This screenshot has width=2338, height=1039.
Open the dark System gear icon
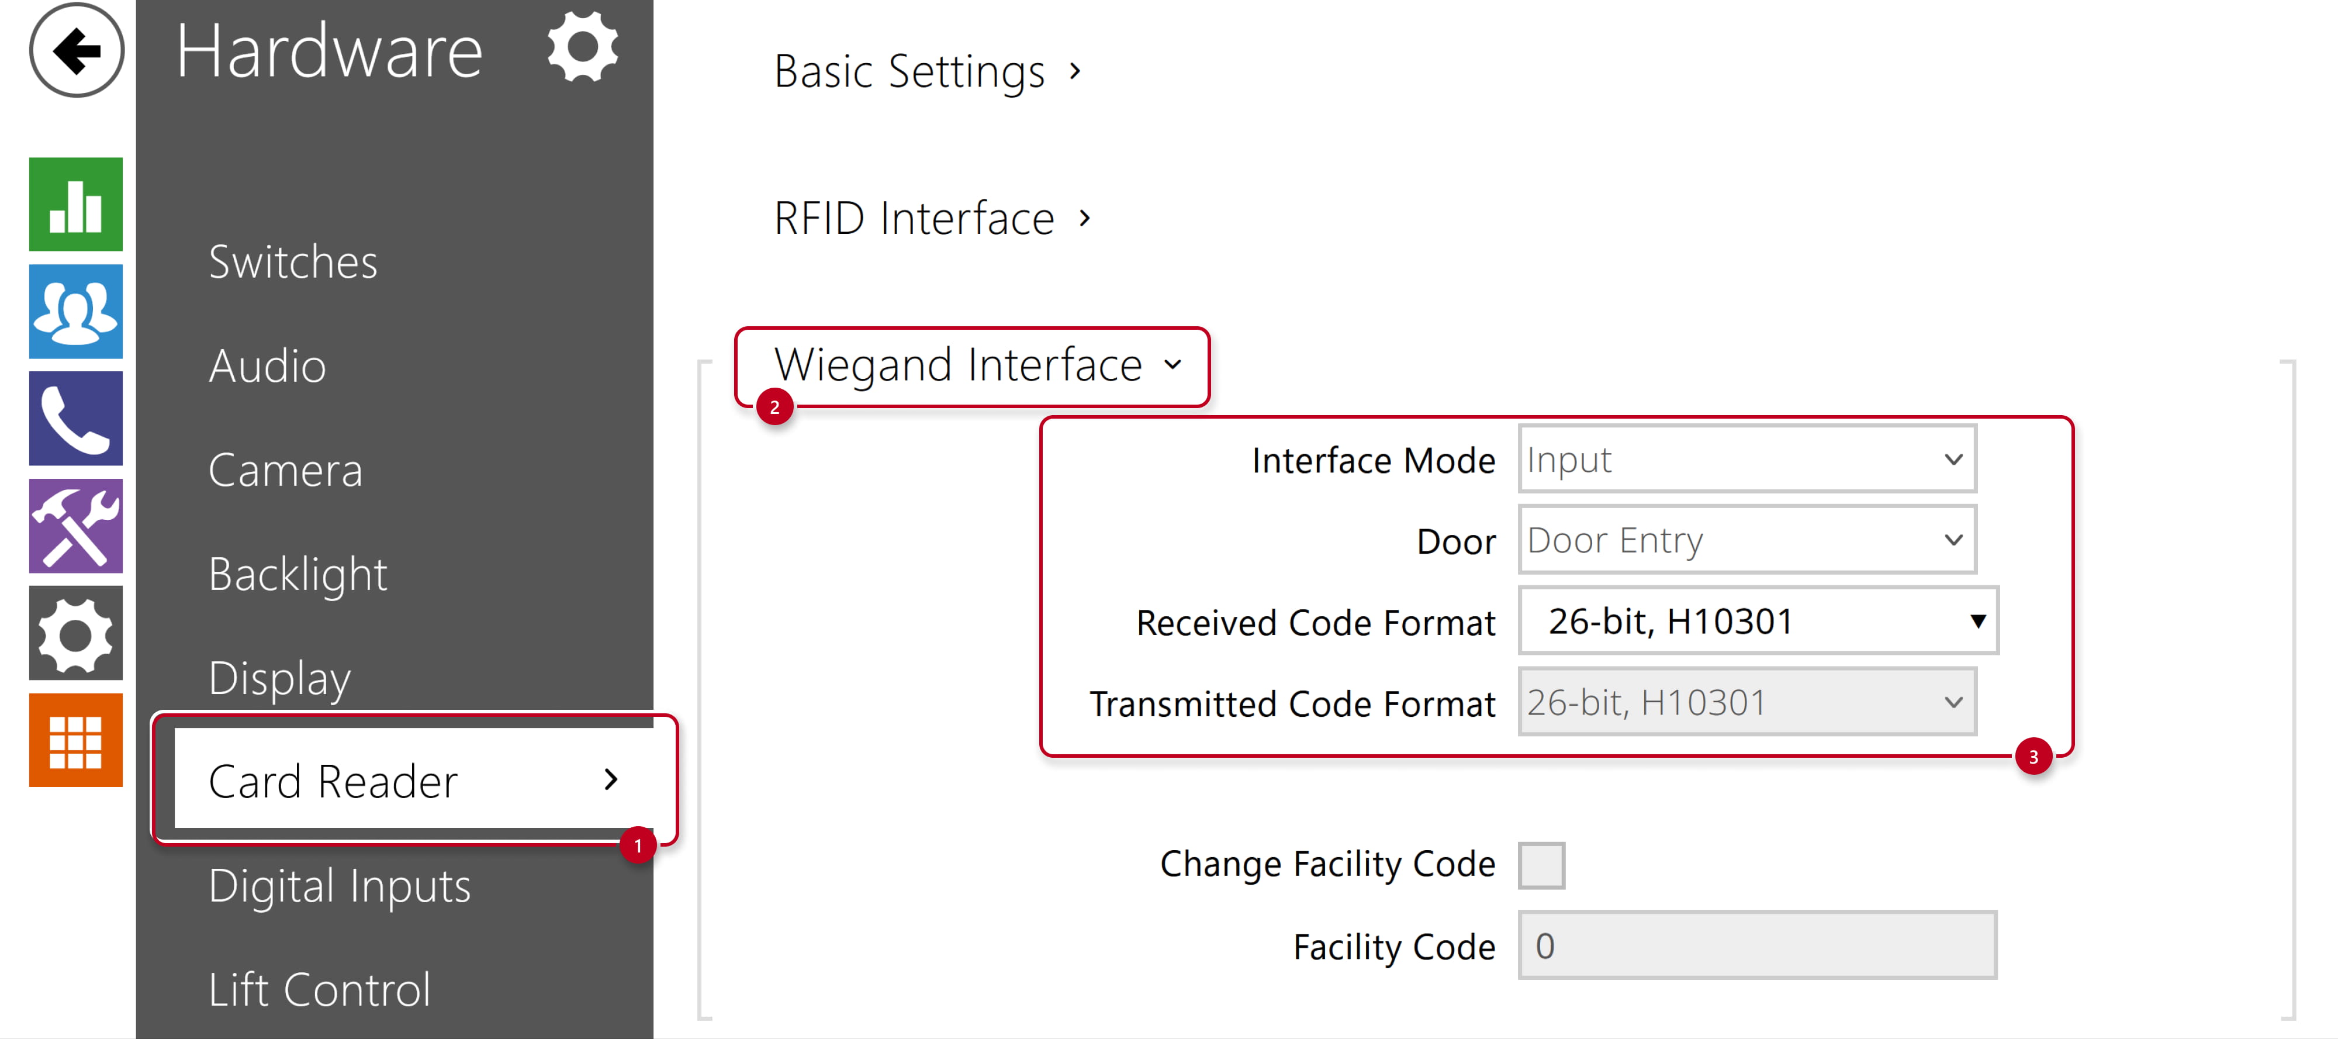(76, 632)
